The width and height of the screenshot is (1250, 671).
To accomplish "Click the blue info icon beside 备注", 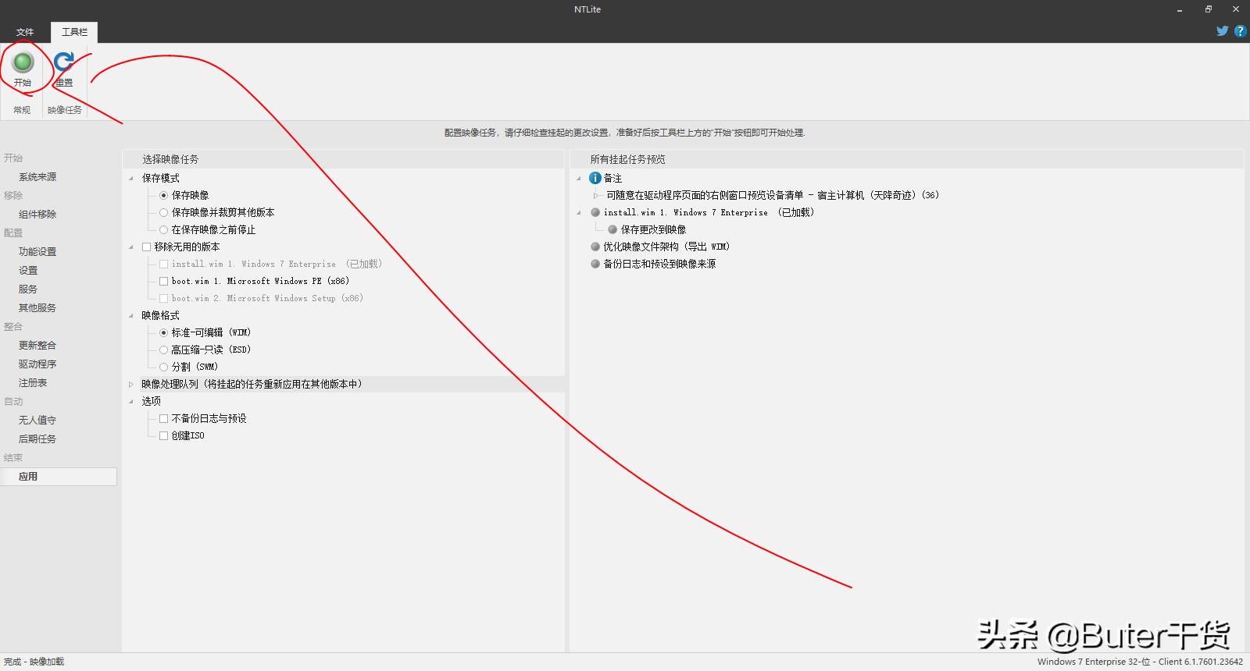I will (x=595, y=178).
